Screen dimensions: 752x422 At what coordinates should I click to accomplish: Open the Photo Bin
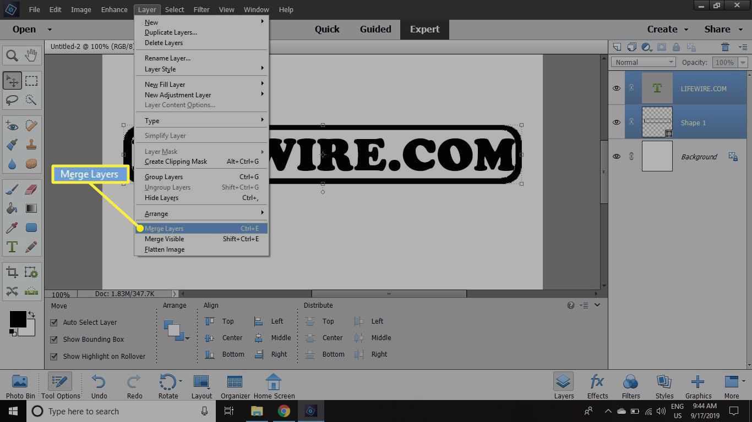20,386
